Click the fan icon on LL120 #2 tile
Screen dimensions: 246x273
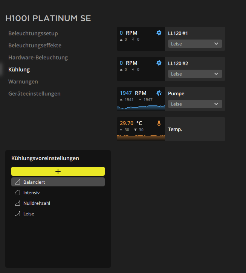159,63
